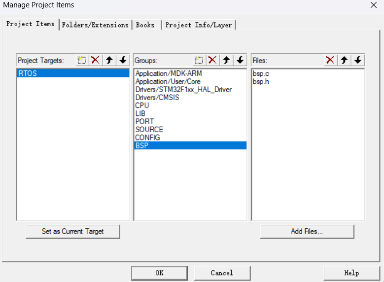The width and height of the screenshot is (384, 282).
Task: Select the BSP group
Action: click(x=190, y=145)
